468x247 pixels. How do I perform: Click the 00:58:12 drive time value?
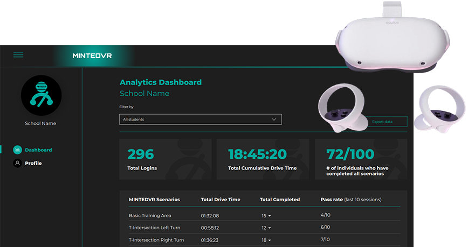(x=210, y=228)
